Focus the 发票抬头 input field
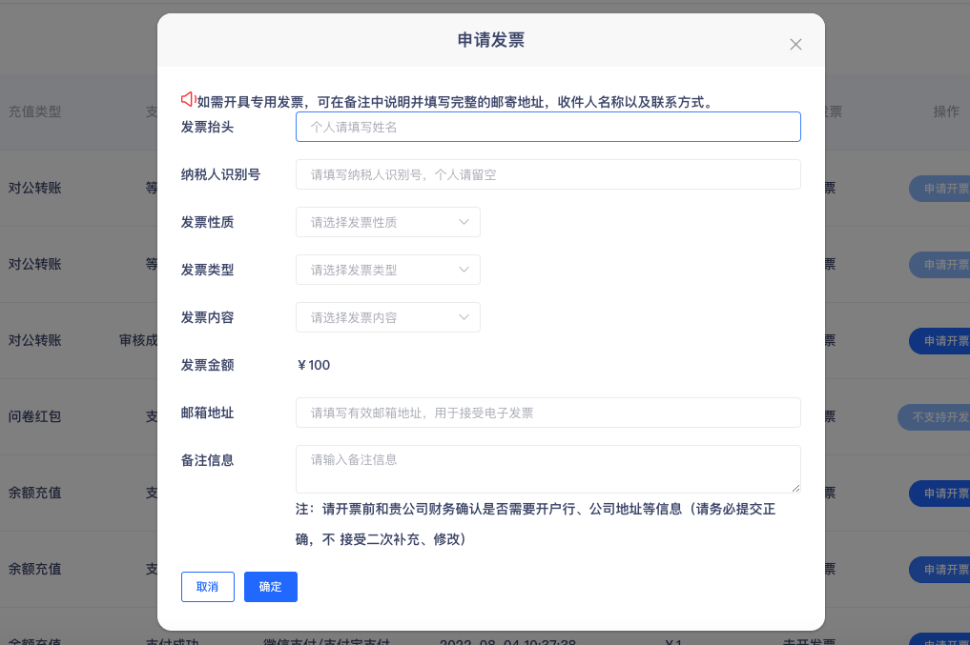Image resolution: width=970 pixels, height=645 pixels. (548, 127)
